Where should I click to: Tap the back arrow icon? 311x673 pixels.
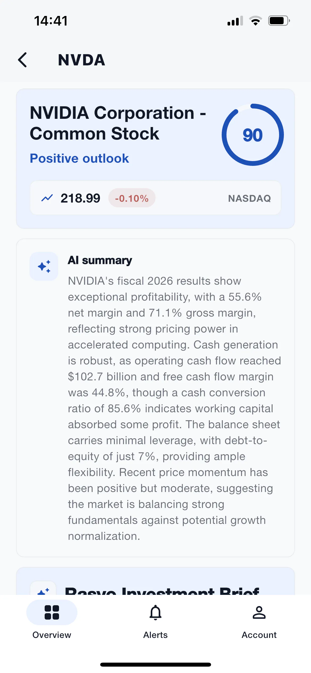coord(23,60)
